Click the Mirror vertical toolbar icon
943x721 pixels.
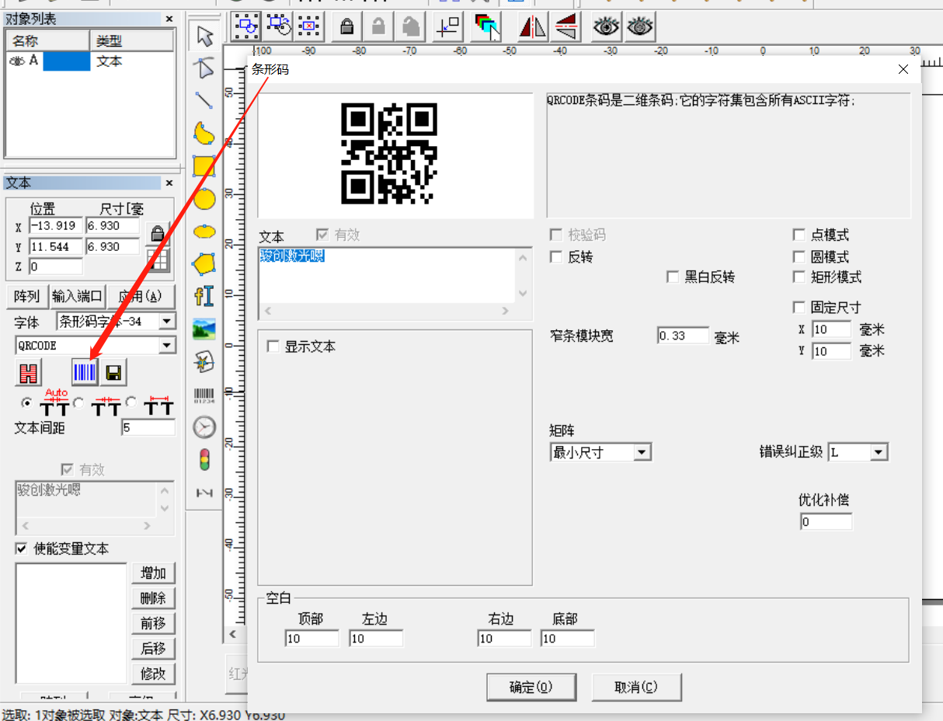pos(567,27)
